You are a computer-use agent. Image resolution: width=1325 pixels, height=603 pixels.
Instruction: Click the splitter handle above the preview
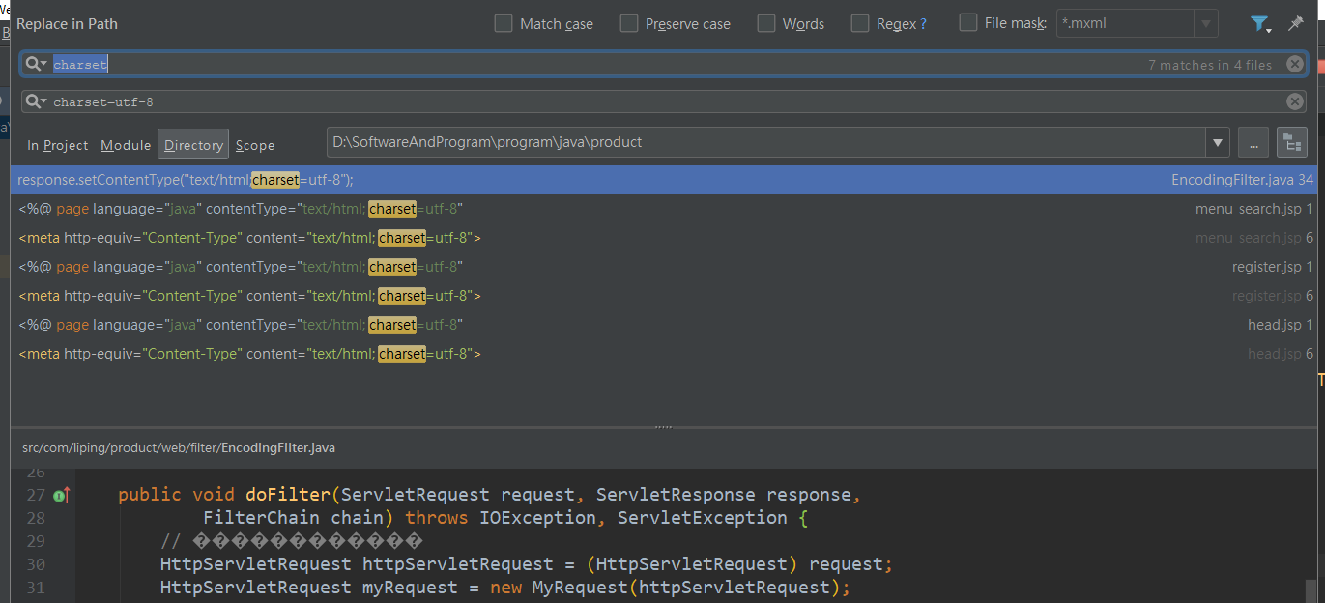coord(663,427)
